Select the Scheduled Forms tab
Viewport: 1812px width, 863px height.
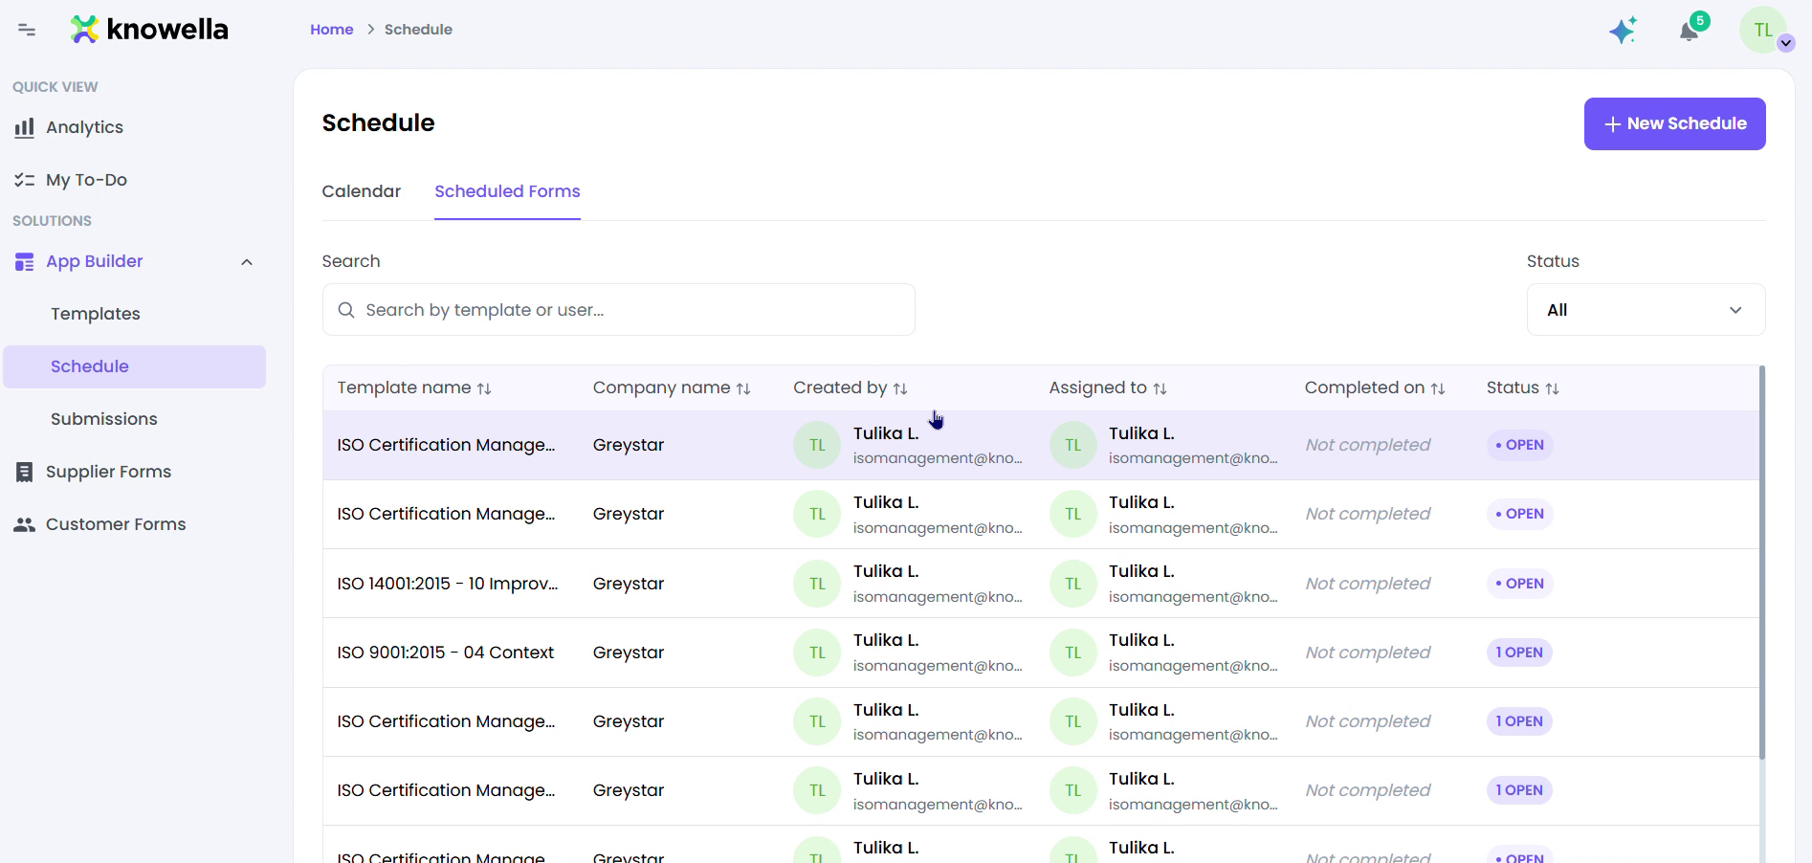[x=507, y=191]
